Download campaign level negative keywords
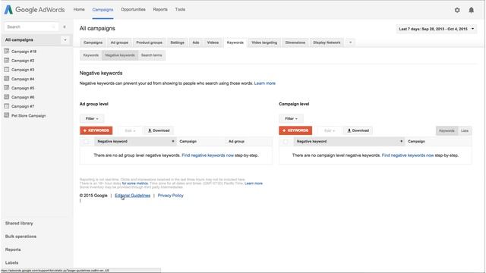 pyautogui.click(x=358, y=130)
